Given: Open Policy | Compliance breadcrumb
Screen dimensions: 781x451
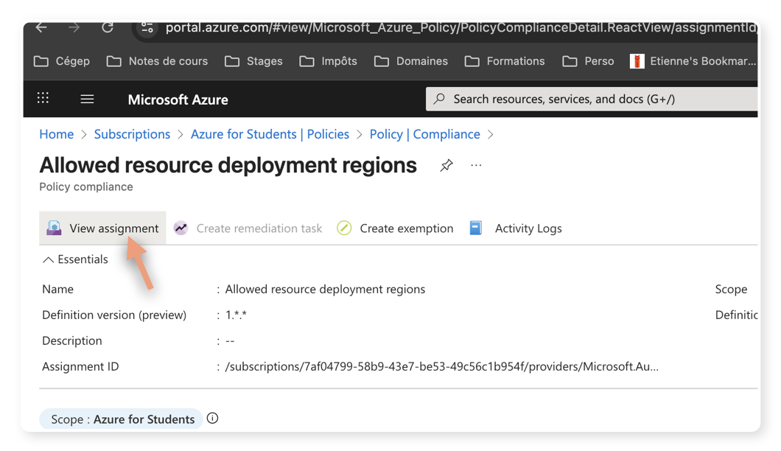Looking at the screenshot, I should pyautogui.click(x=424, y=134).
